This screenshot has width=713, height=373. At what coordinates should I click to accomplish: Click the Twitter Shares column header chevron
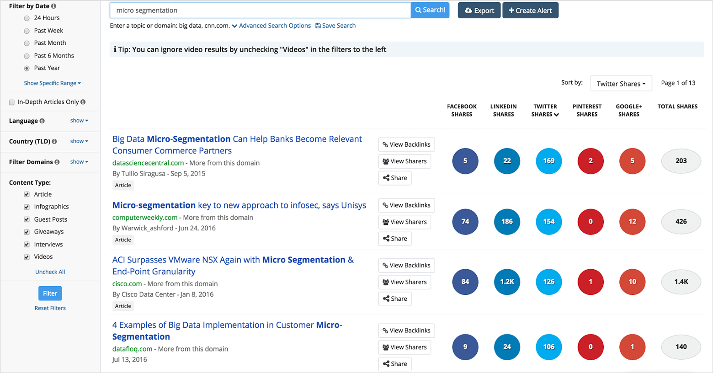pos(557,114)
